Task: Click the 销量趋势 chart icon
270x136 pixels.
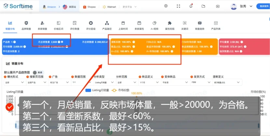Action: pyautogui.click(x=200, y=23)
